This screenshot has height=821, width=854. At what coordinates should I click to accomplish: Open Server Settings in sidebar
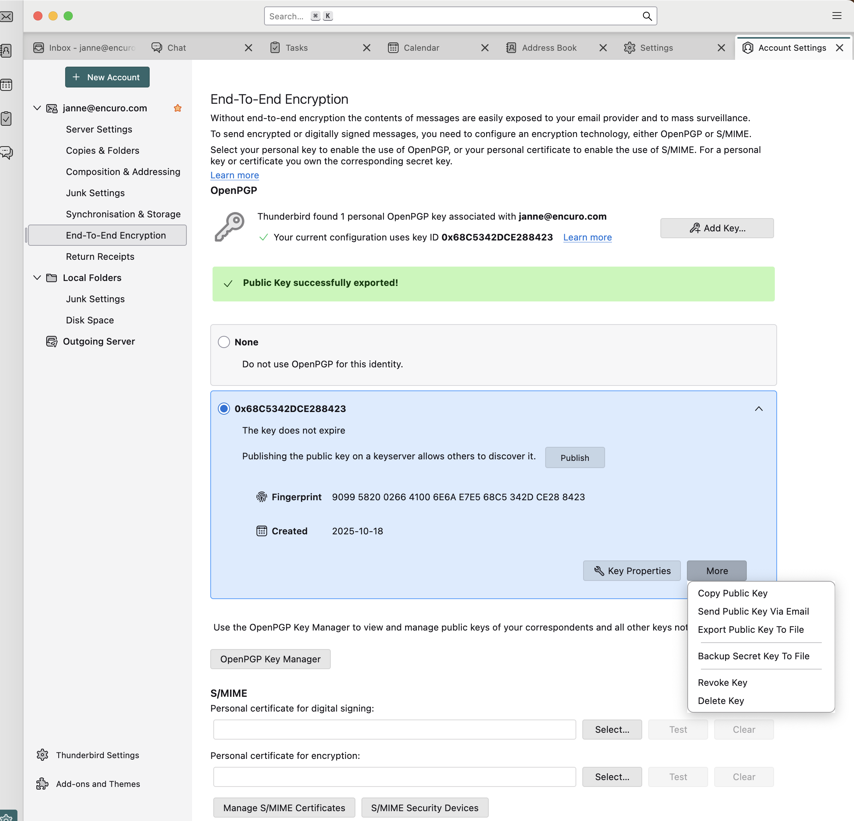(x=107, y=130)
